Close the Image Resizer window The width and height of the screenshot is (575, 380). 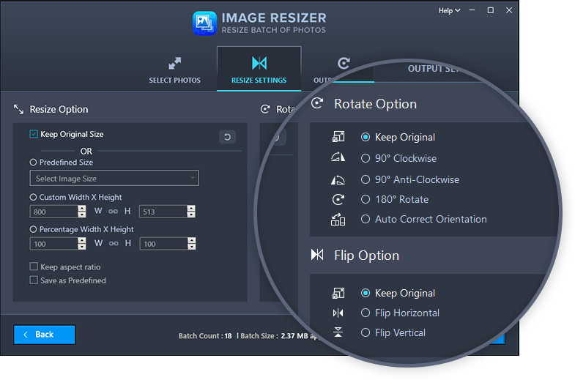tap(509, 10)
